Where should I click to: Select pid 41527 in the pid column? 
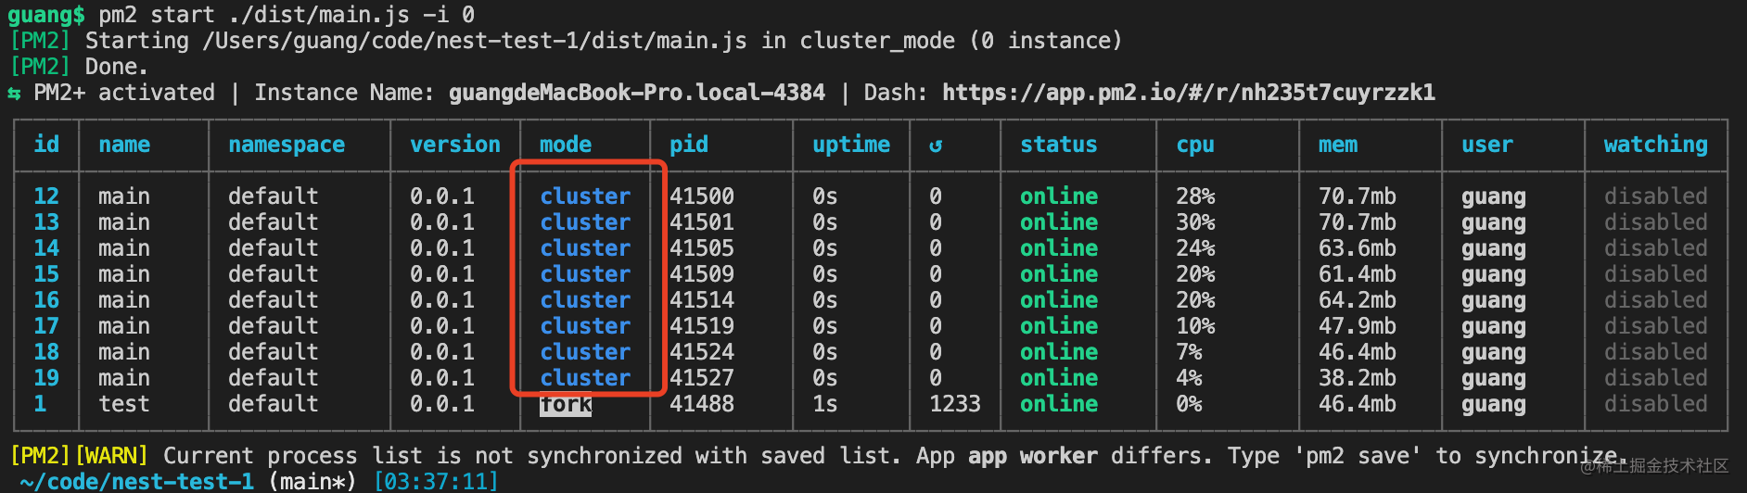[702, 378]
